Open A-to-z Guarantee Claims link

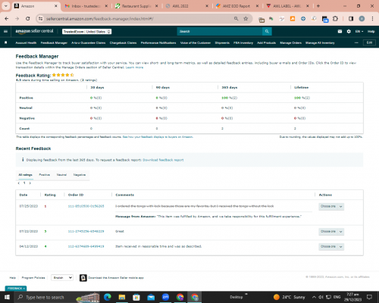click(89, 43)
